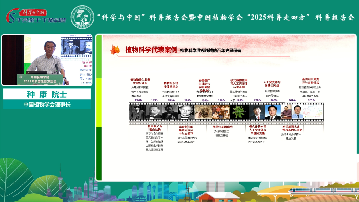
Task: Click the 植物科学代表案例 slide title
Action: pos(151,50)
